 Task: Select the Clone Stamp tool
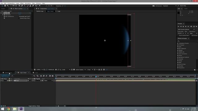click(x=30, y=6)
